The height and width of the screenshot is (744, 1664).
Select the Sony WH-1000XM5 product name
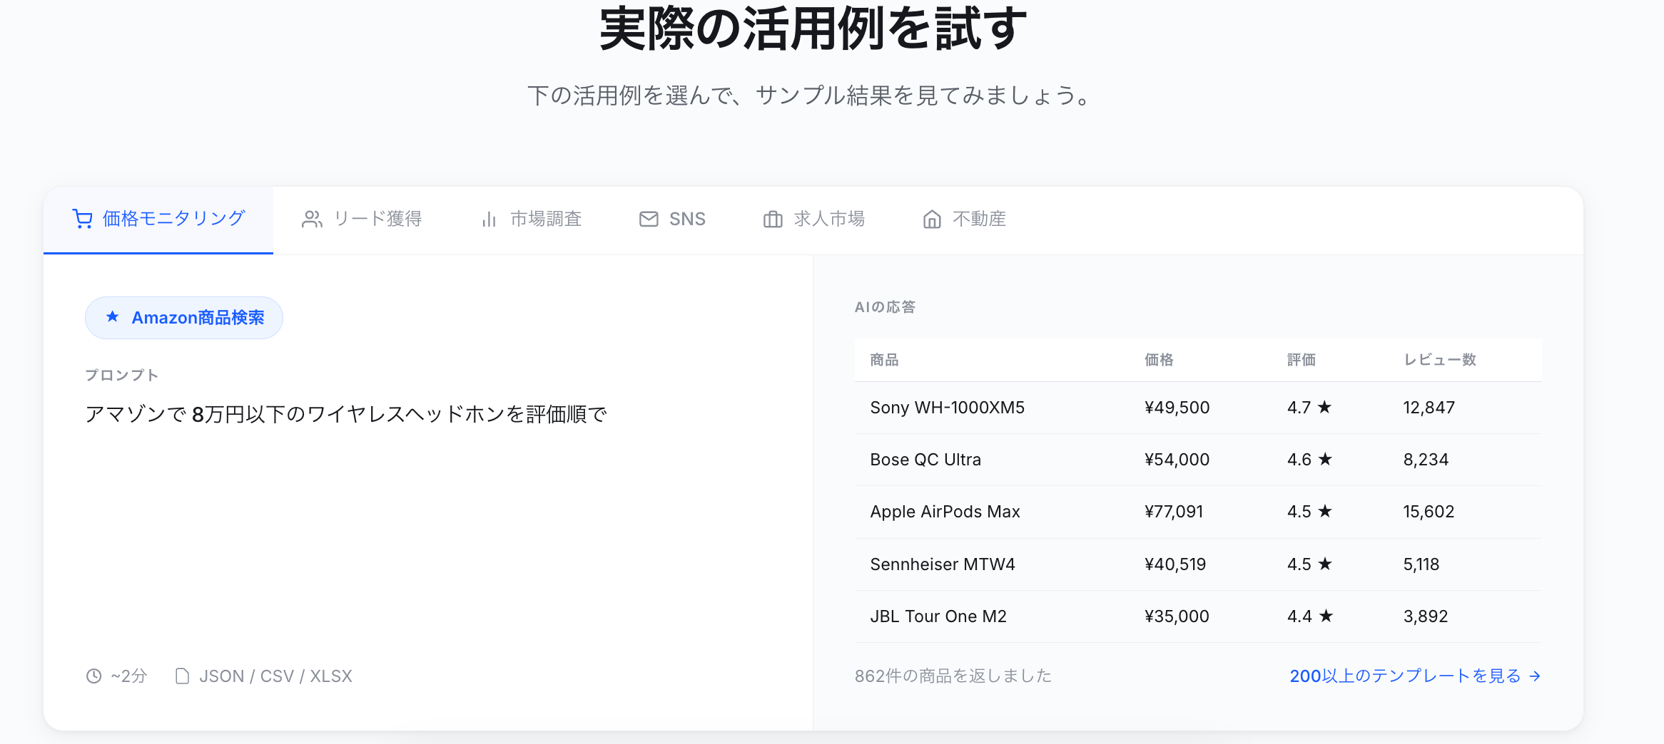click(947, 408)
